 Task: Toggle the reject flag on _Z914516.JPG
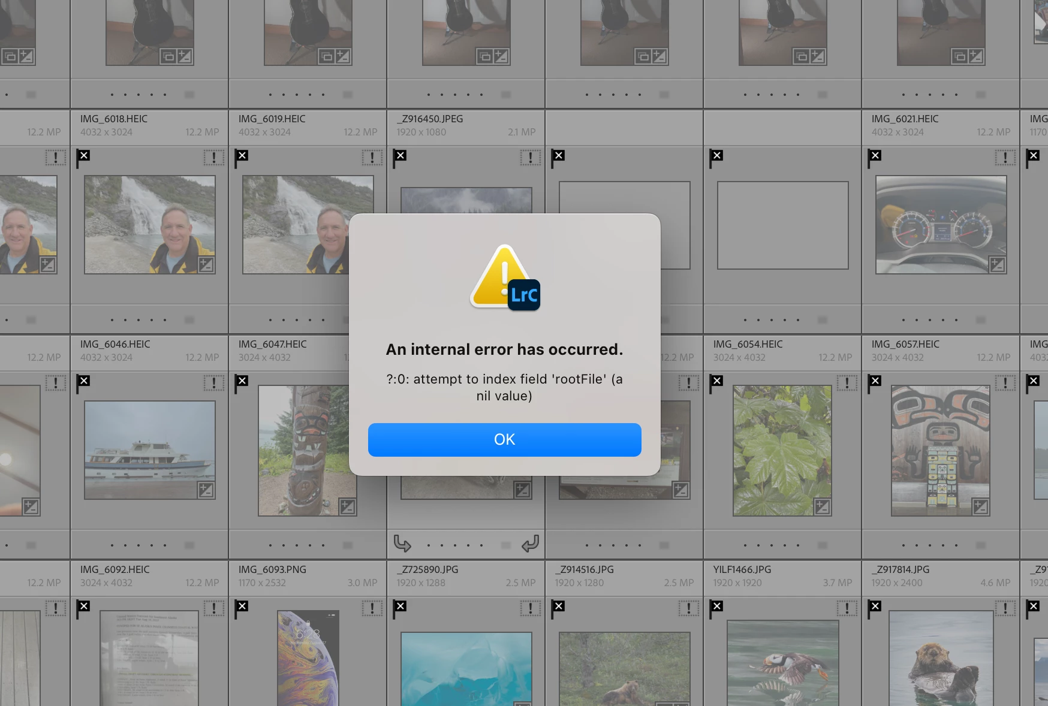pos(558,609)
